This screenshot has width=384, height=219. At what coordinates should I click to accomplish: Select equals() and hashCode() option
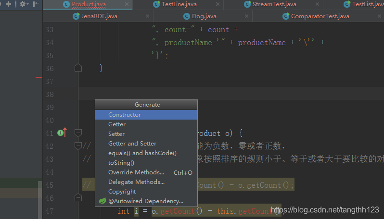(142, 153)
